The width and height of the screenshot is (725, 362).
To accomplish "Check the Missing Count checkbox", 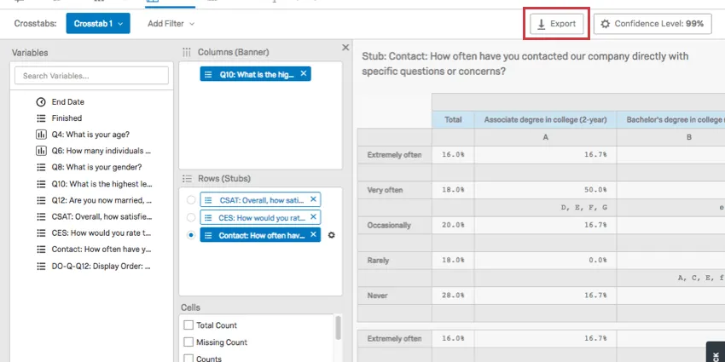I will (x=188, y=342).
